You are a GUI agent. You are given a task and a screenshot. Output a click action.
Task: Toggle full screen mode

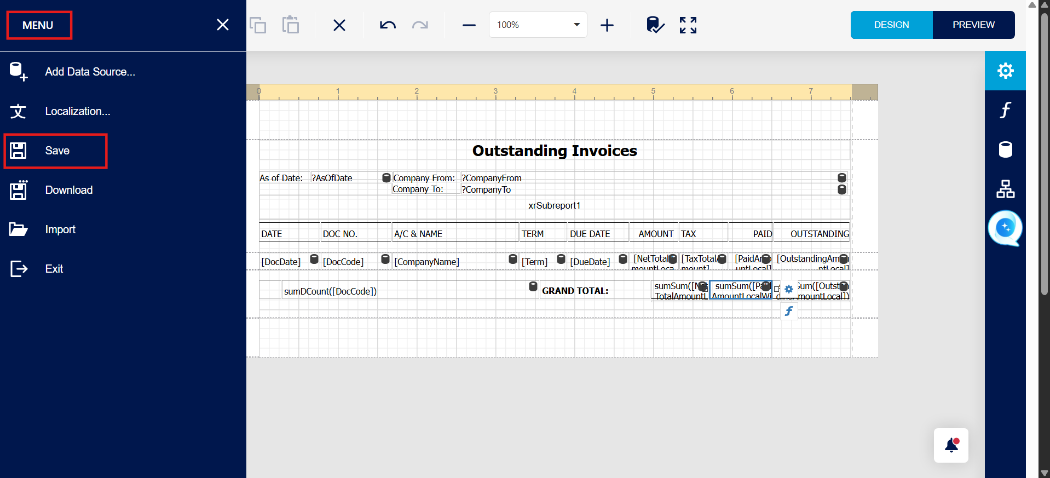(688, 25)
